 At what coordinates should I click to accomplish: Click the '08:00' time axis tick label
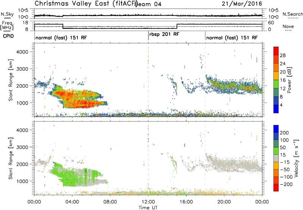click(110, 202)
